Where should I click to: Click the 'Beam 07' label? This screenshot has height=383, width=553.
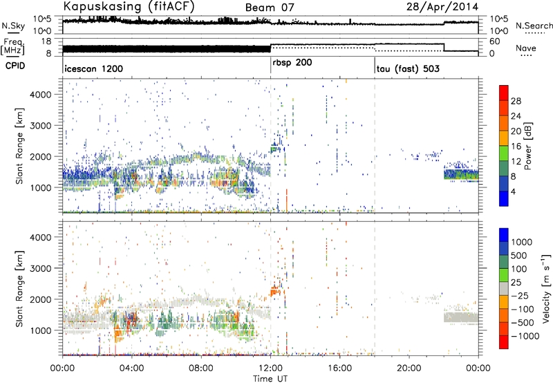[270, 8]
